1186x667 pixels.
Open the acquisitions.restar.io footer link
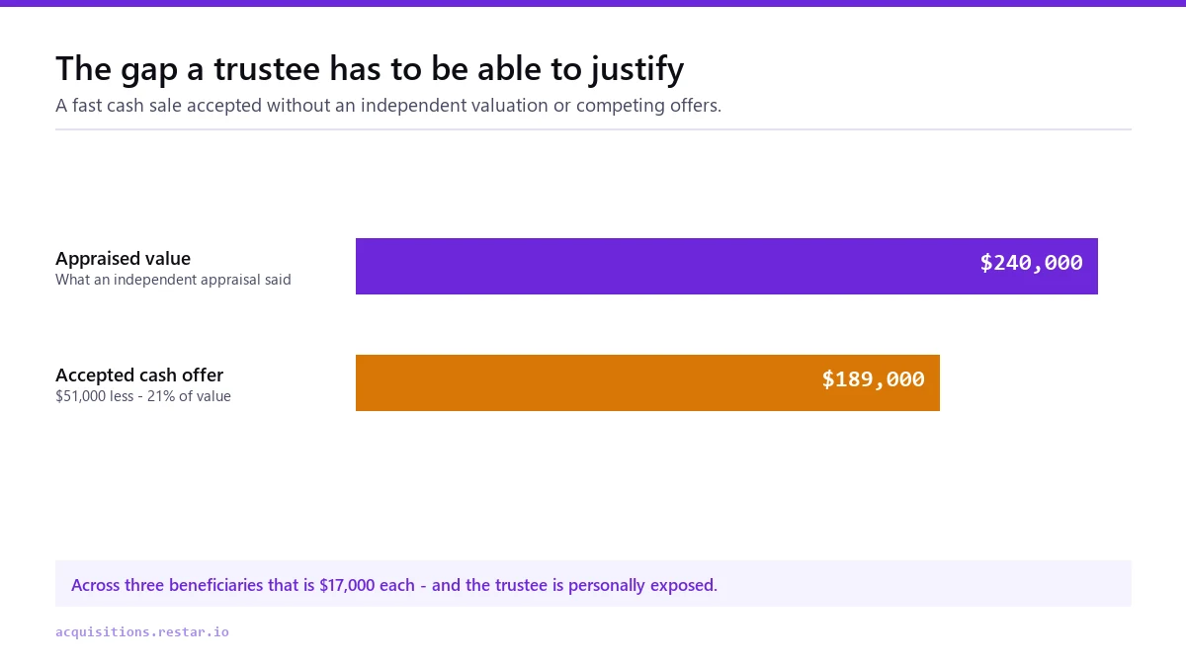[142, 631]
